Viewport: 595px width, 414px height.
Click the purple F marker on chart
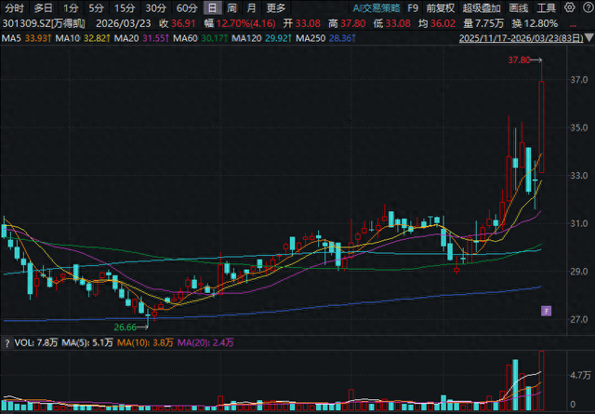point(546,311)
